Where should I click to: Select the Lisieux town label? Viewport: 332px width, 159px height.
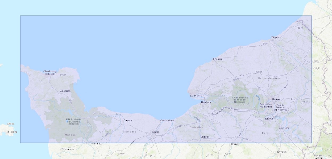pos(205,137)
